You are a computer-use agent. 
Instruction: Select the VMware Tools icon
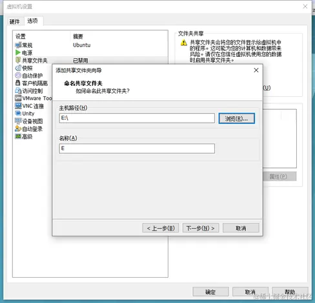tap(18, 98)
